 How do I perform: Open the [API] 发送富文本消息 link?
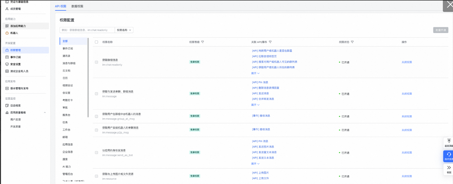point(264,152)
